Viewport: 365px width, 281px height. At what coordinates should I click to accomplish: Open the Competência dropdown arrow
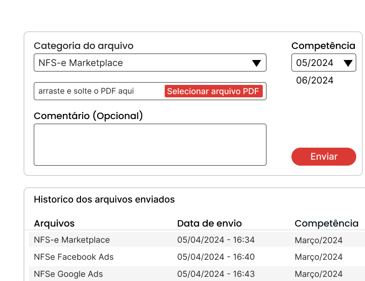[348, 63]
